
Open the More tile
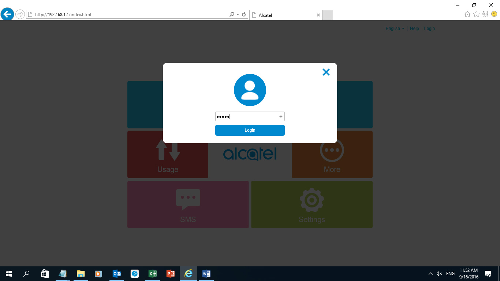[332, 154]
